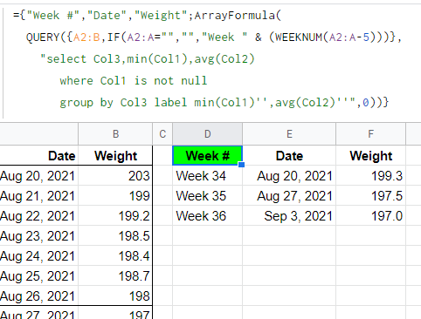
Task: Click cell with Sep 3, 2021 date
Action: tap(289, 215)
